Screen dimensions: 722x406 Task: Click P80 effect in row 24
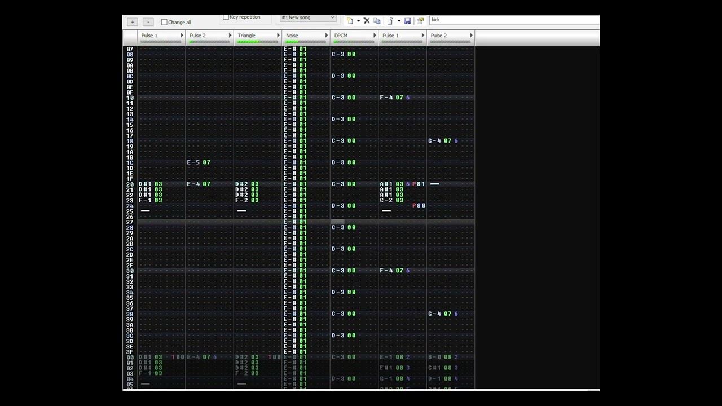(419, 206)
